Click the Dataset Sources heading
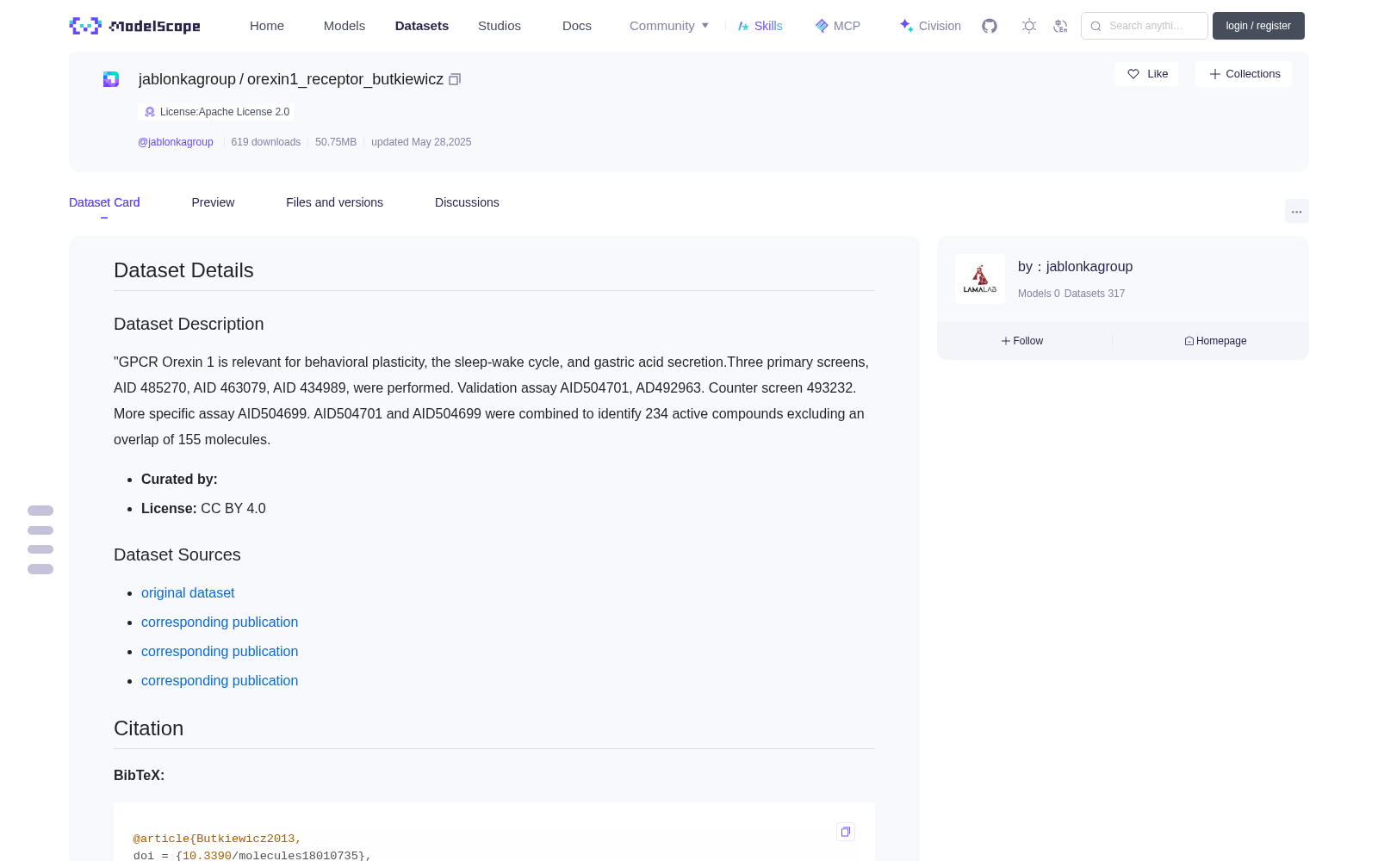1378x861 pixels. (177, 554)
